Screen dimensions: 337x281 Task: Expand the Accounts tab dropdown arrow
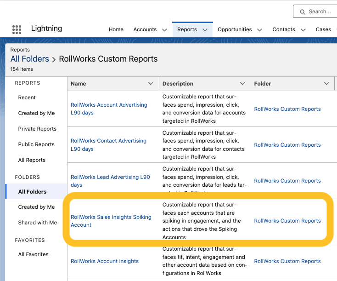[x=164, y=30]
